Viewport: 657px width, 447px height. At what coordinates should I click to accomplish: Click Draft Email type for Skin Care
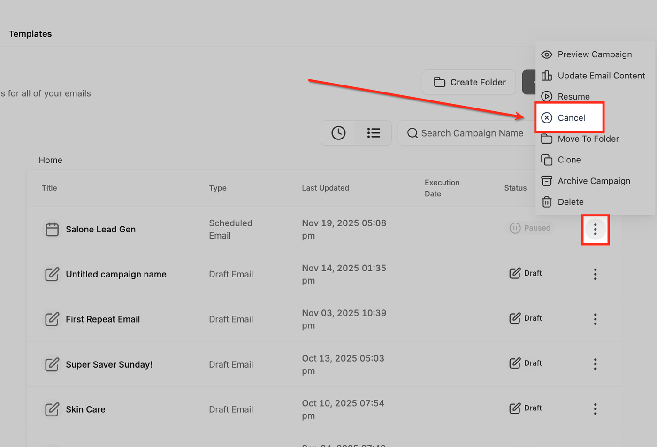231,409
